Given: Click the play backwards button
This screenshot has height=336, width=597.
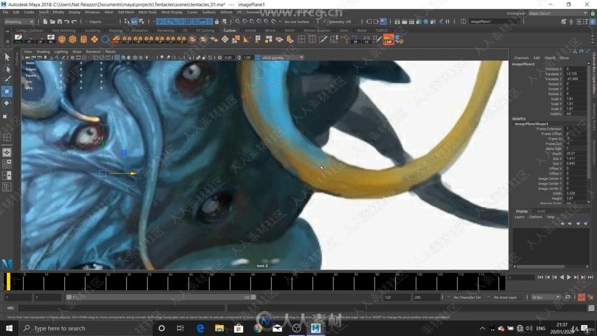Looking at the screenshot, I should point(562,277).
